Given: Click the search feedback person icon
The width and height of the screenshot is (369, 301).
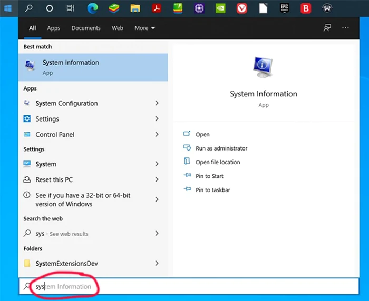Looking at the screenshot, I should click(x=327, y=28).
